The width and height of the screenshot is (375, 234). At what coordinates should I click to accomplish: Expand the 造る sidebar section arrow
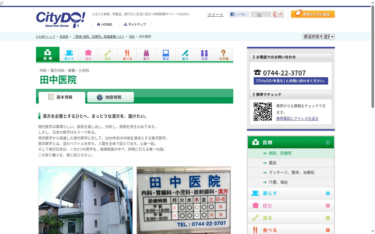[328, 218]
